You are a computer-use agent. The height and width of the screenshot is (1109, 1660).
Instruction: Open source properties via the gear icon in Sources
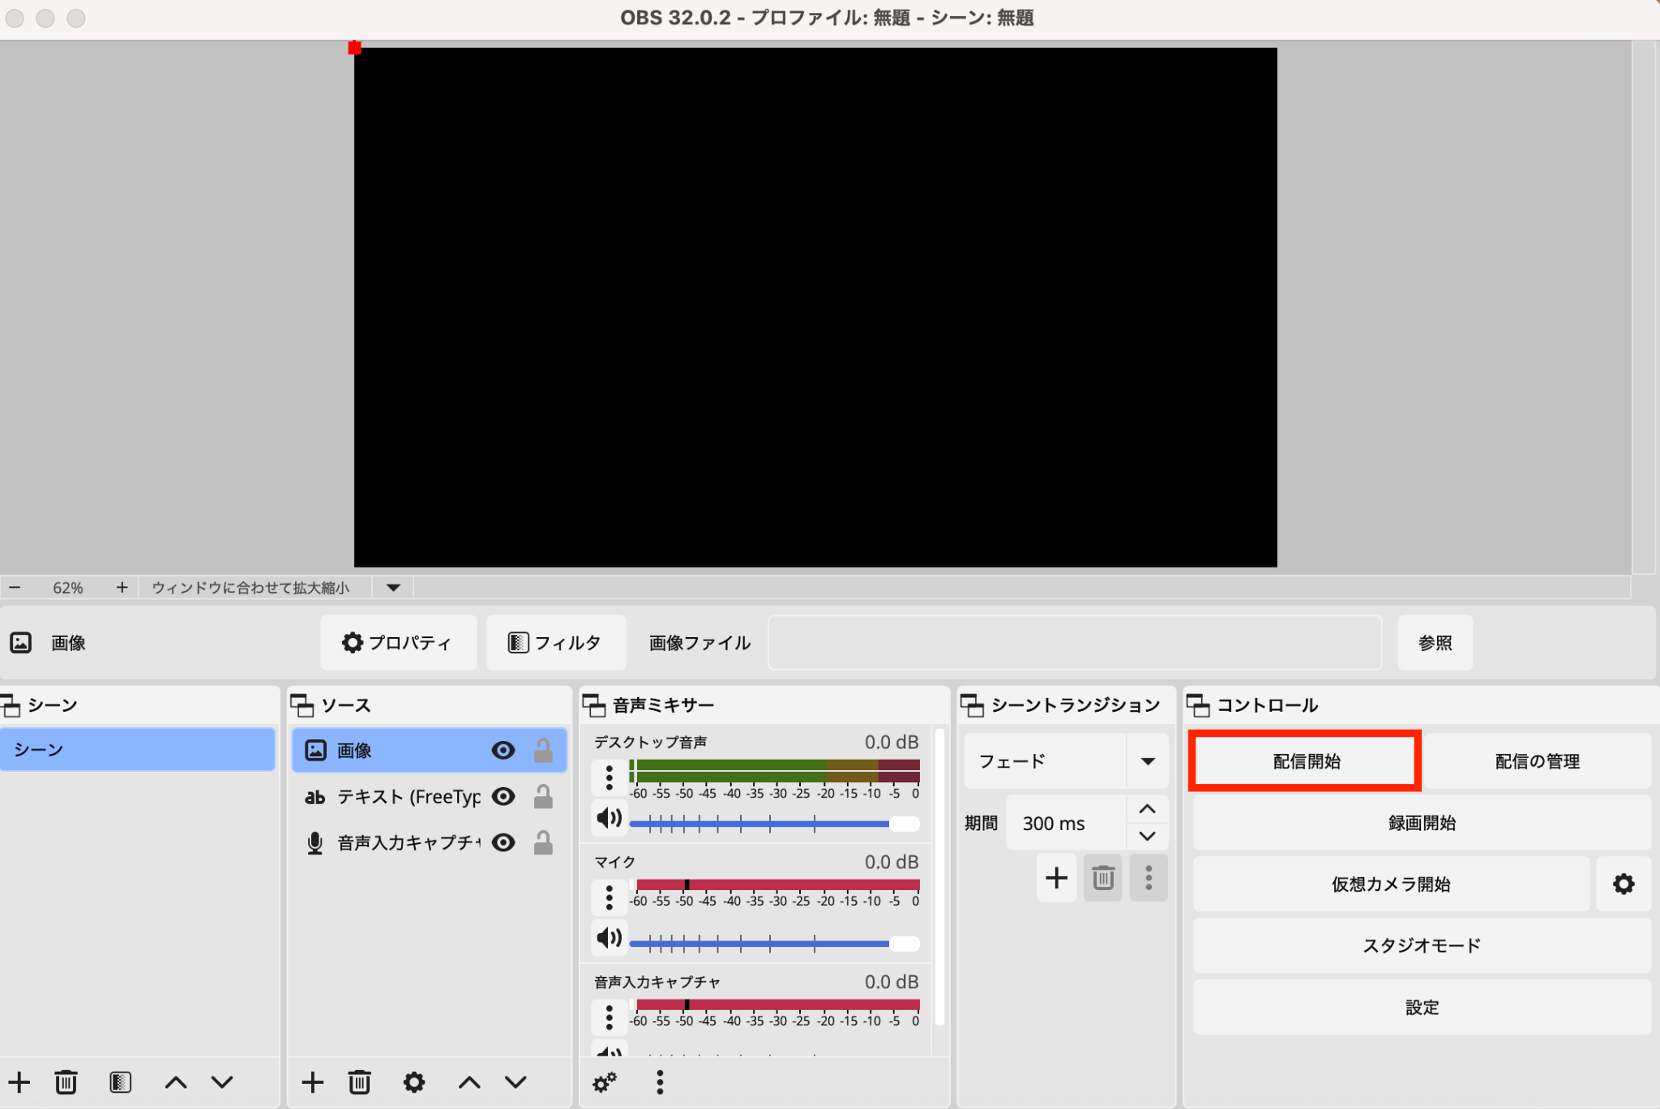click(x=414, y=1082)
